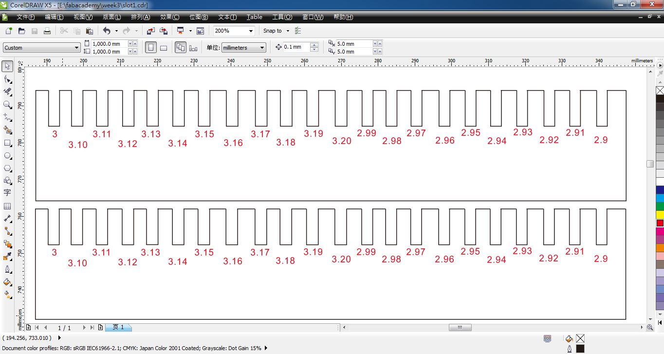
Task: Expand the application launcher dropdown arrow
Action: (190, 31)
